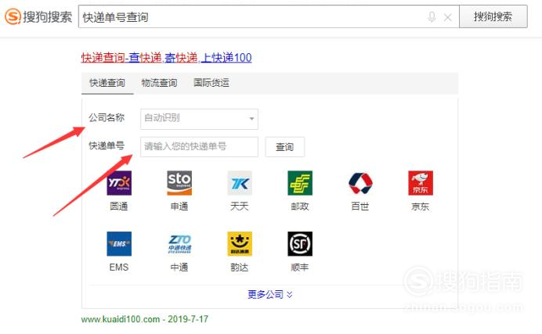The image size is (542, 334).
Task: Select the 京东 JD courier icon
Action: 421,183
